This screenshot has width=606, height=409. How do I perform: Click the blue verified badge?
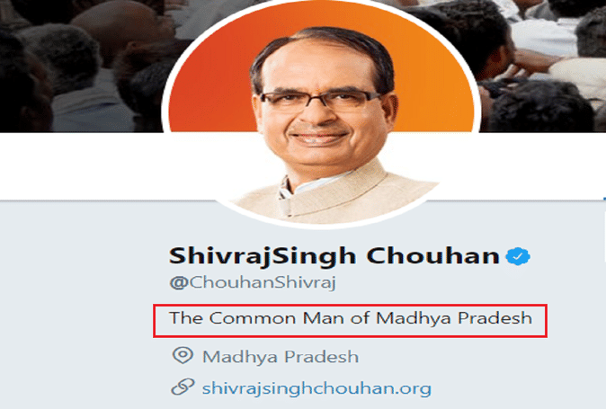click(x=518, y=256)
